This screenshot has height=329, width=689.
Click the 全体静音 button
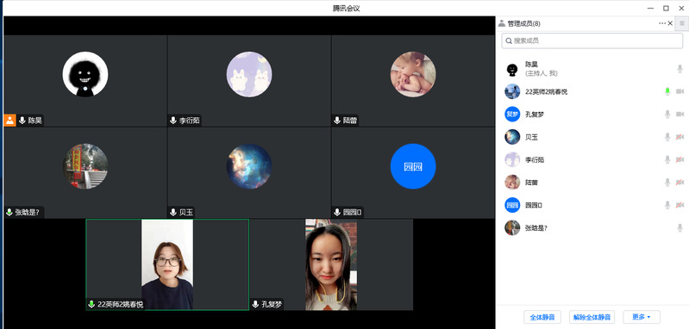coord(542,317)
